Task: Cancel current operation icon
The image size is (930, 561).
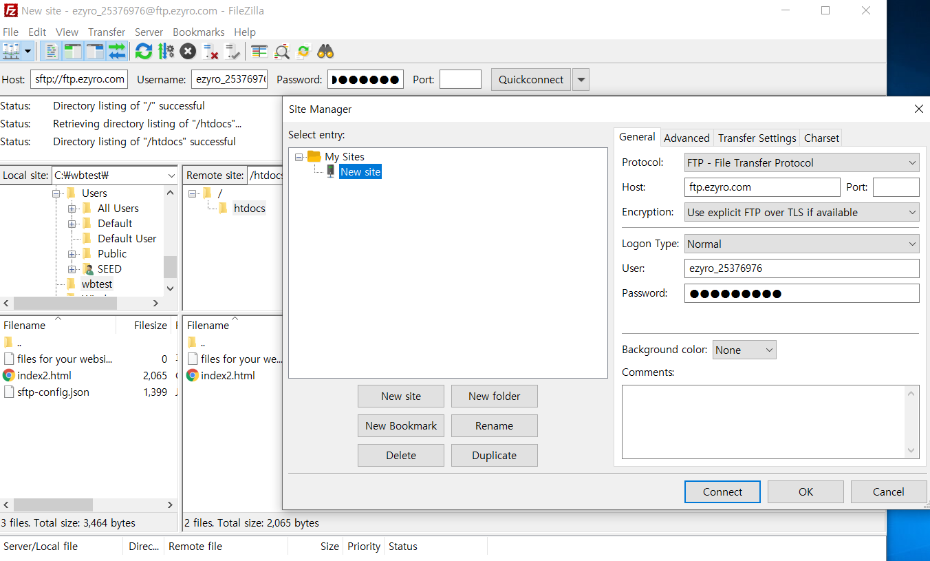Action: coord(188,51)
